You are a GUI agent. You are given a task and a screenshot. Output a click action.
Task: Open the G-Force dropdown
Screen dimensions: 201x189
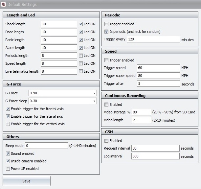tap(95, 93)
